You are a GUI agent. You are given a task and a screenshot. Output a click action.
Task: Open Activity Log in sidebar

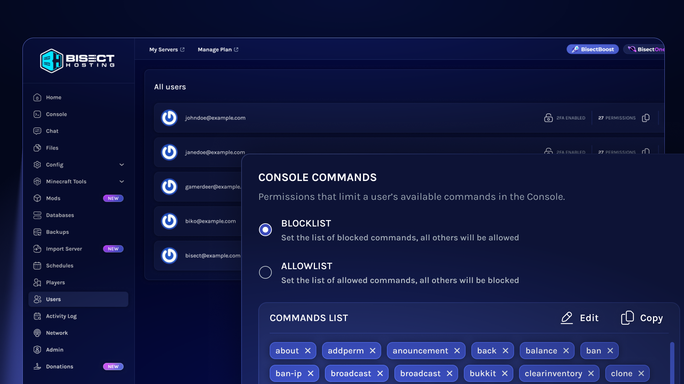click(x=78, y=316)
